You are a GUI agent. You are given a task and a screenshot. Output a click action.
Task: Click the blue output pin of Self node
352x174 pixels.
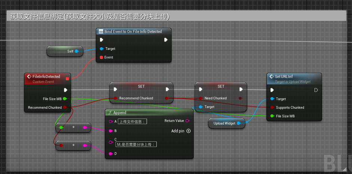[76, 51]
